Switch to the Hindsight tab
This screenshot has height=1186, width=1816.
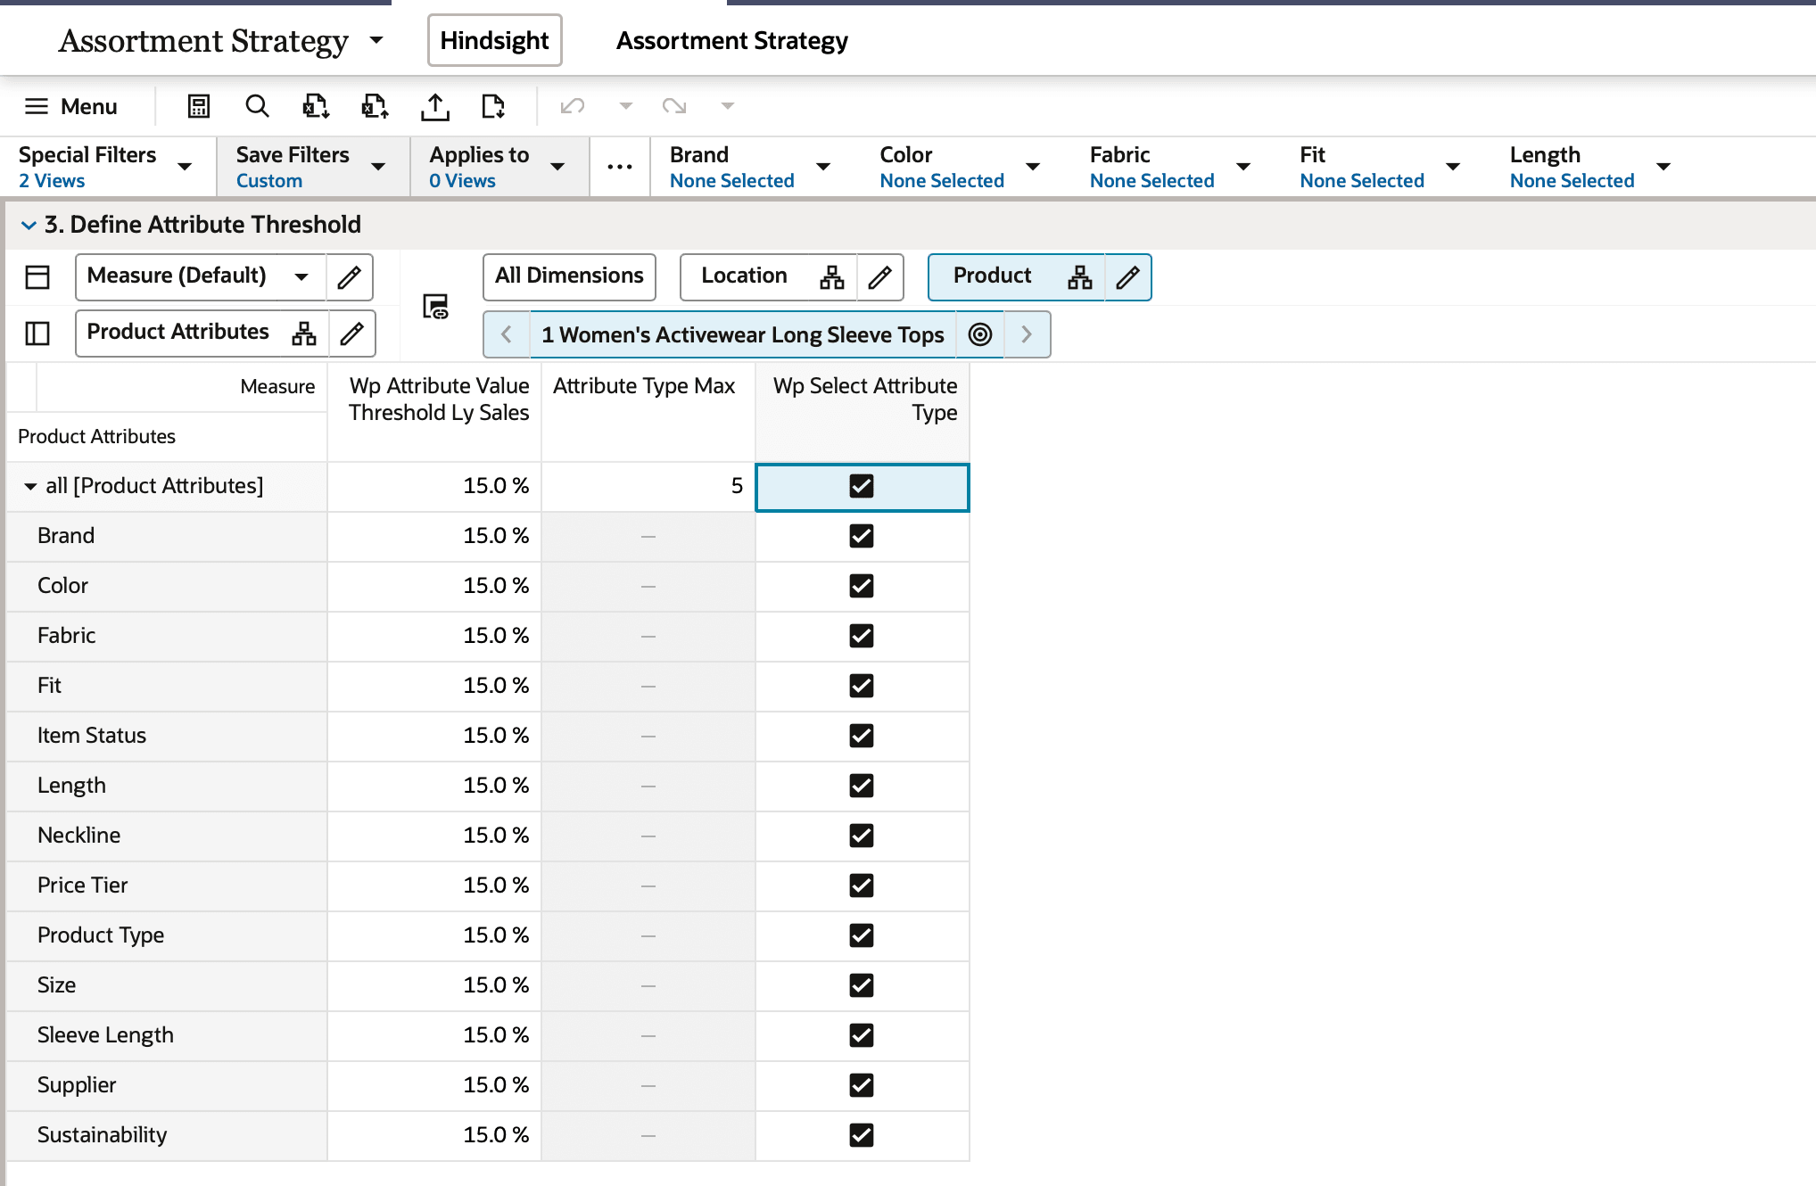(494, 40)
